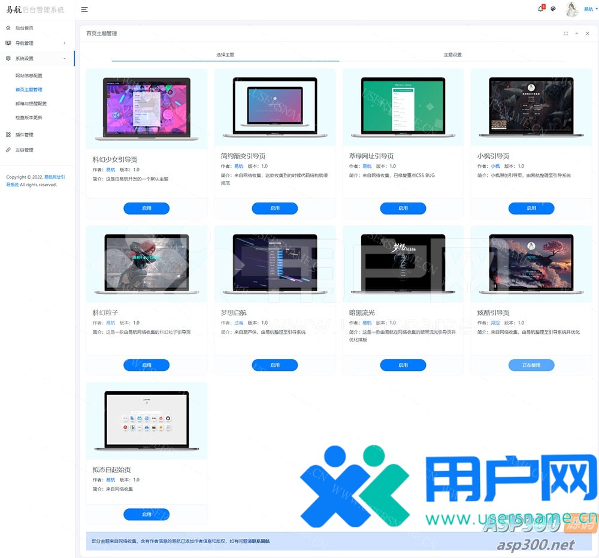Close the 首页主题管理 card
The width and height of the screenshot is (599, 558).
coord(588,34)
